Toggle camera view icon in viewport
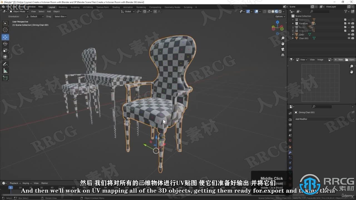 click(x=283, y=49)
